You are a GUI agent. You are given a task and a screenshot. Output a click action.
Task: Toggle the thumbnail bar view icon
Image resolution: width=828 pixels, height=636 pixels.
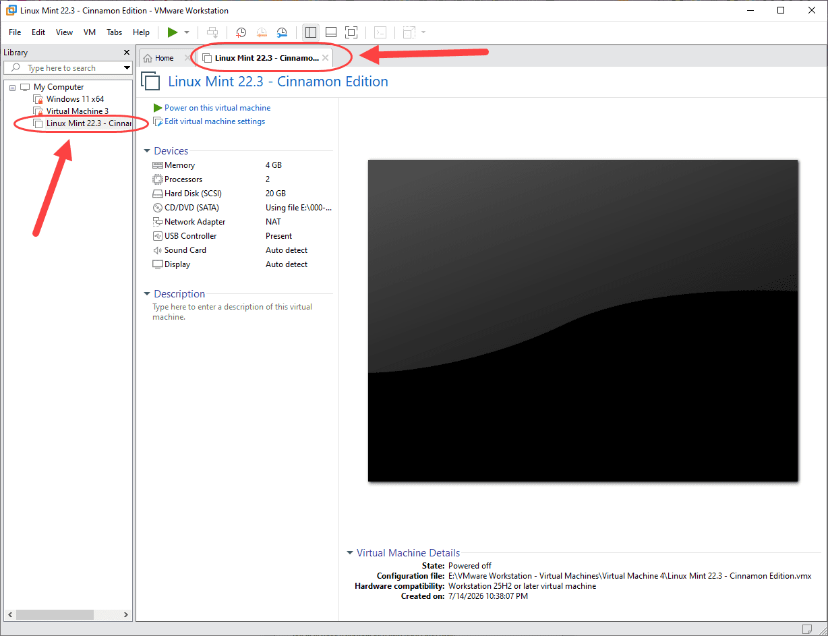pyautogui.click(x=331, y=32)
